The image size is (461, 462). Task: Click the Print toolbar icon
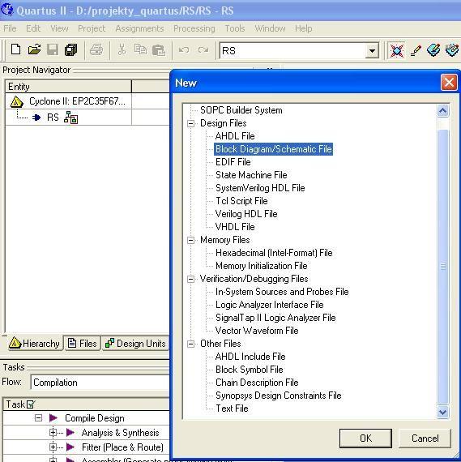point(96,49)
